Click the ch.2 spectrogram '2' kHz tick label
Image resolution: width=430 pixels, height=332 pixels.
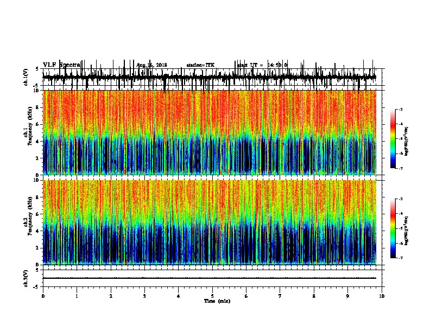click(x=38, y=248)
